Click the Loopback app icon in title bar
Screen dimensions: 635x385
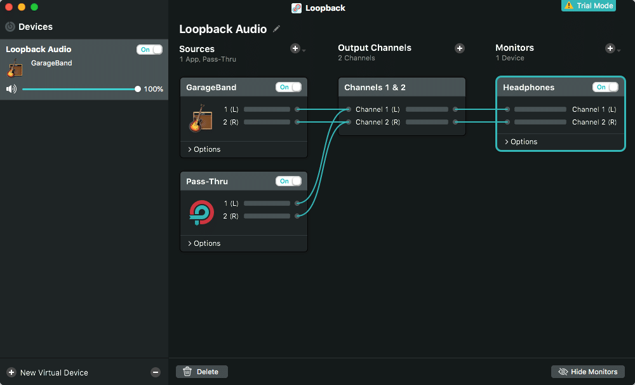point(297,8)
